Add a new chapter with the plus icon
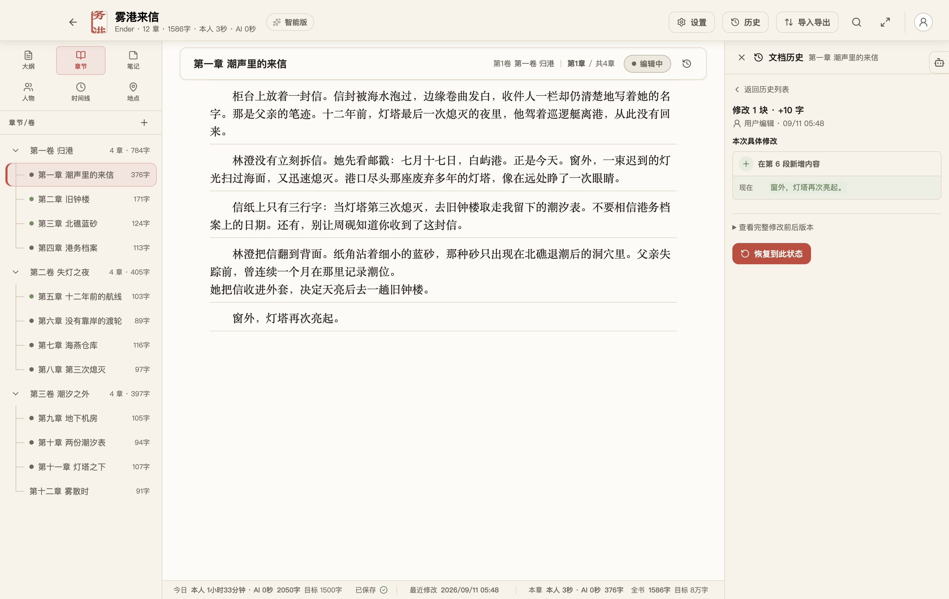 (x=144, y=123)
